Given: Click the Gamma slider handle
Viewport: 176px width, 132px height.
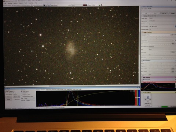Looking at the screenshot, I should click(161, 63).
